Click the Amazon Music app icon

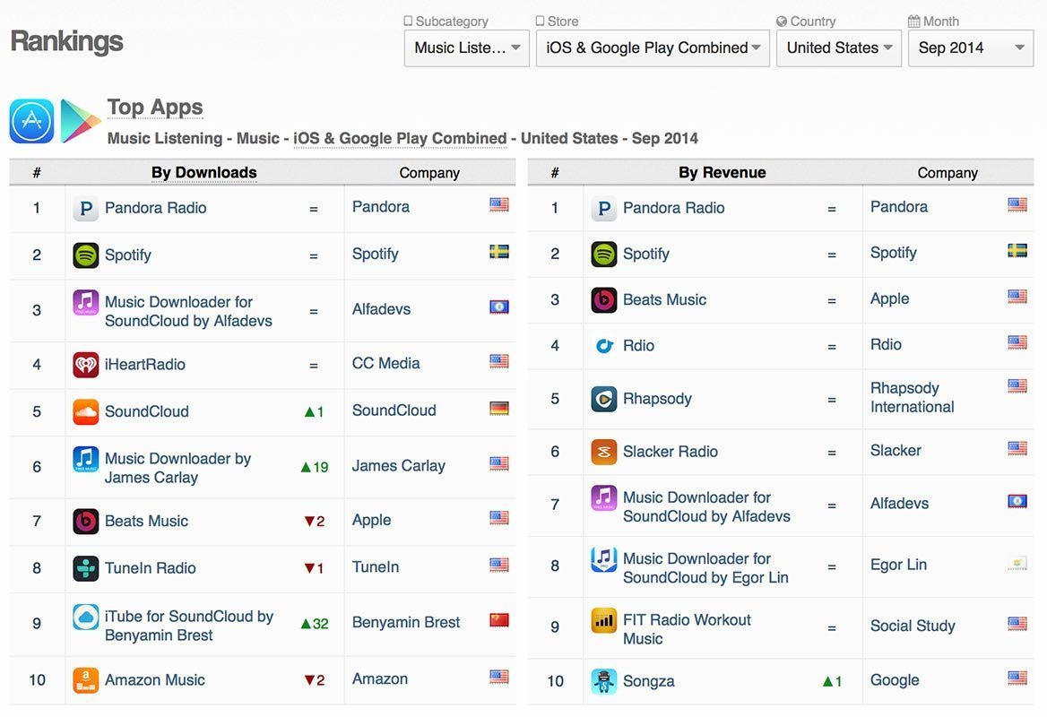(x=85, y=680)
